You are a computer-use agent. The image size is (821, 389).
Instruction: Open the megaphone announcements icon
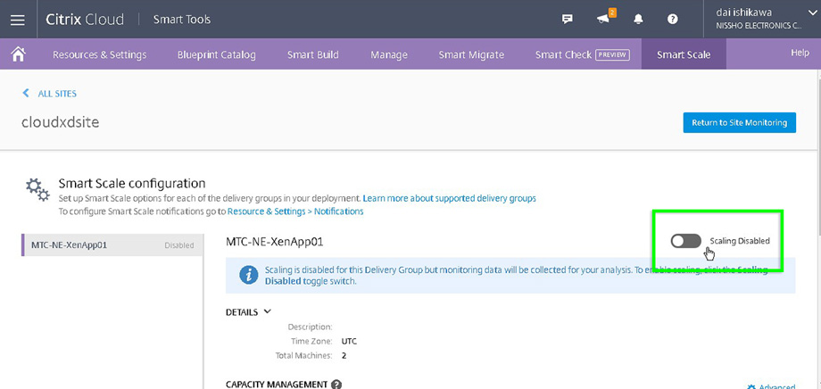[603, 20]
